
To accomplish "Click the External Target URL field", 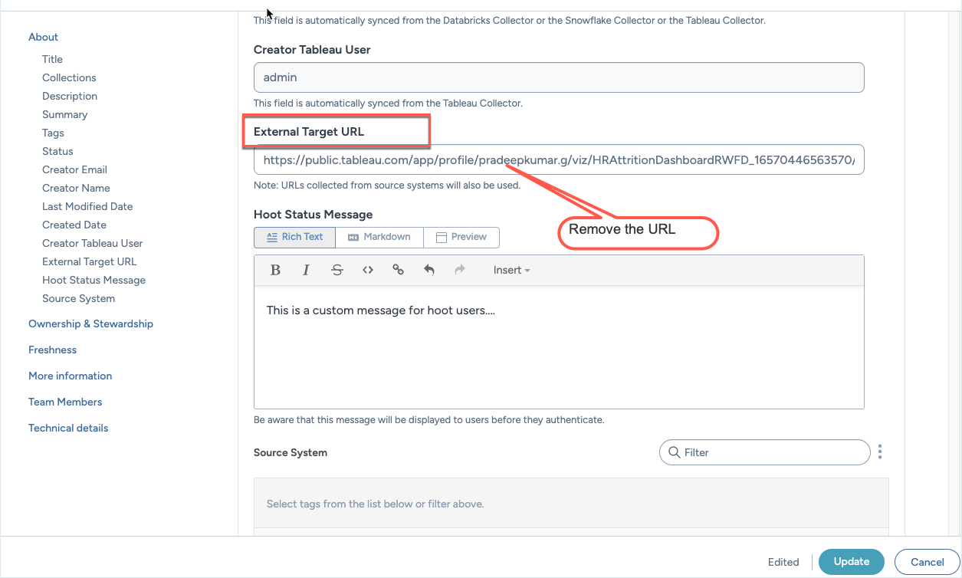I will point(558,160).
